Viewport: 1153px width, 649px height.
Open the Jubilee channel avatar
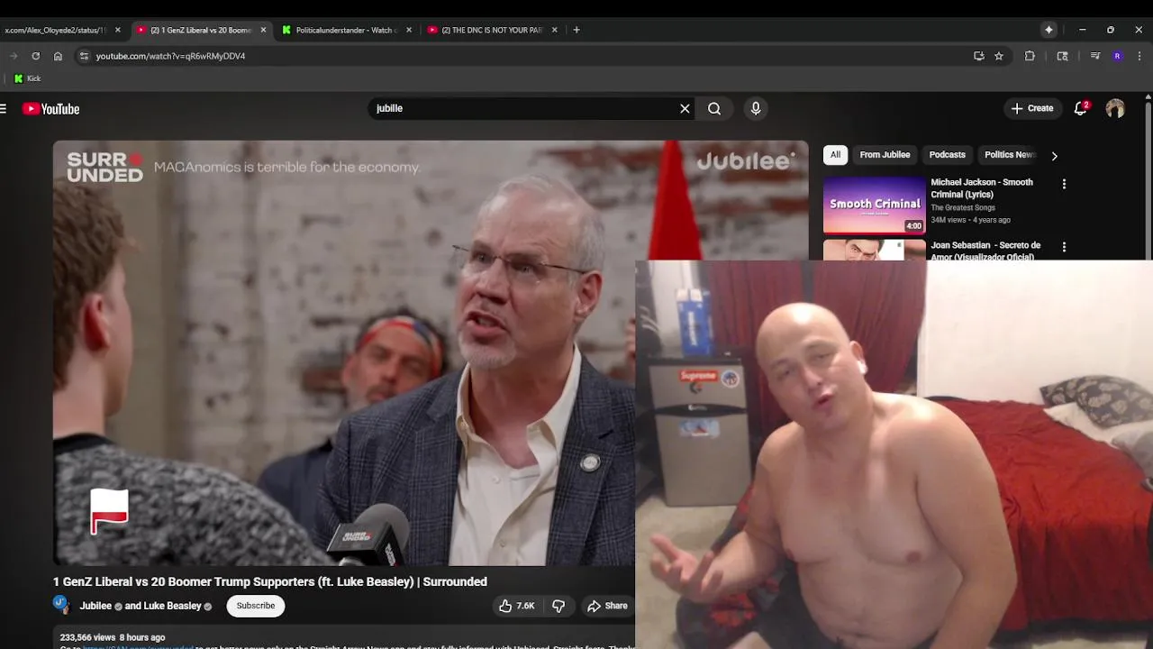point(61,605)
